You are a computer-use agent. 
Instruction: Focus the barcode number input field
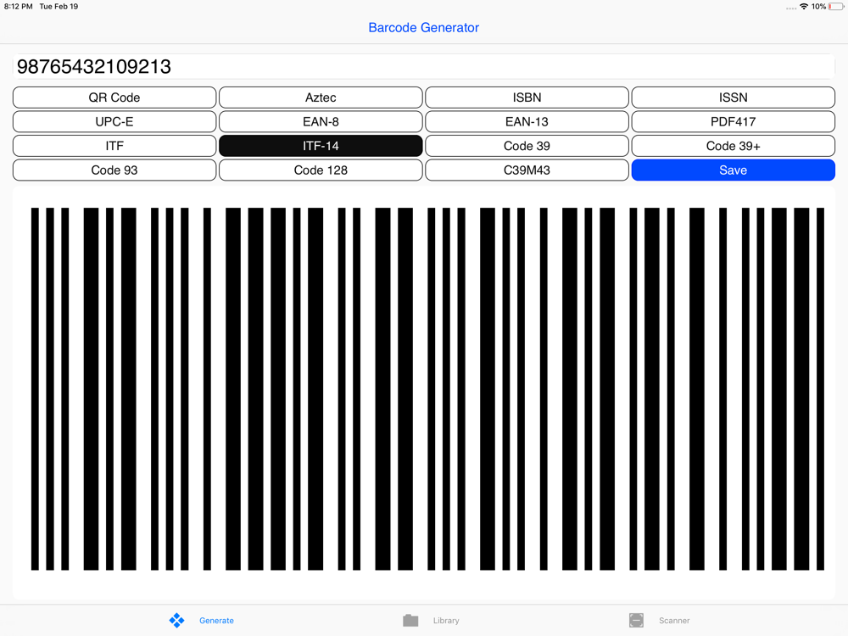pyautogui.click(x=423, y=66)
